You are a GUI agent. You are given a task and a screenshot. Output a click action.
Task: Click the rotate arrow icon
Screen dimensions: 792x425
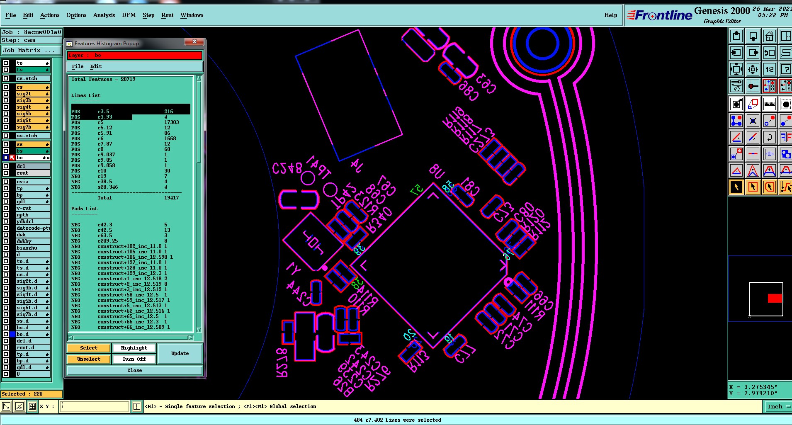770,137
